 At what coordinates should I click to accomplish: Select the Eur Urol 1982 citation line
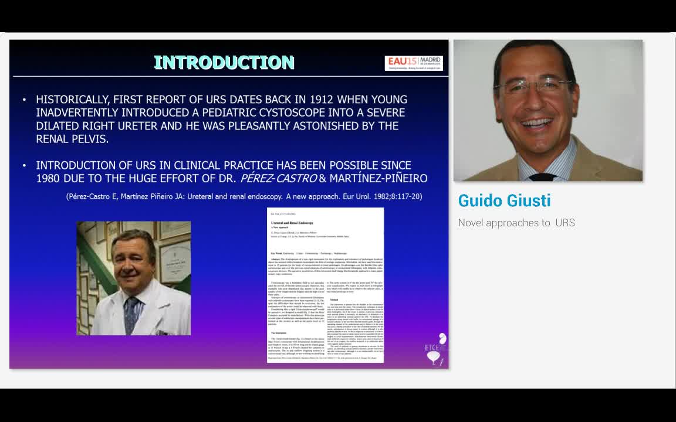pyautogui.click(x=244, y=196)
